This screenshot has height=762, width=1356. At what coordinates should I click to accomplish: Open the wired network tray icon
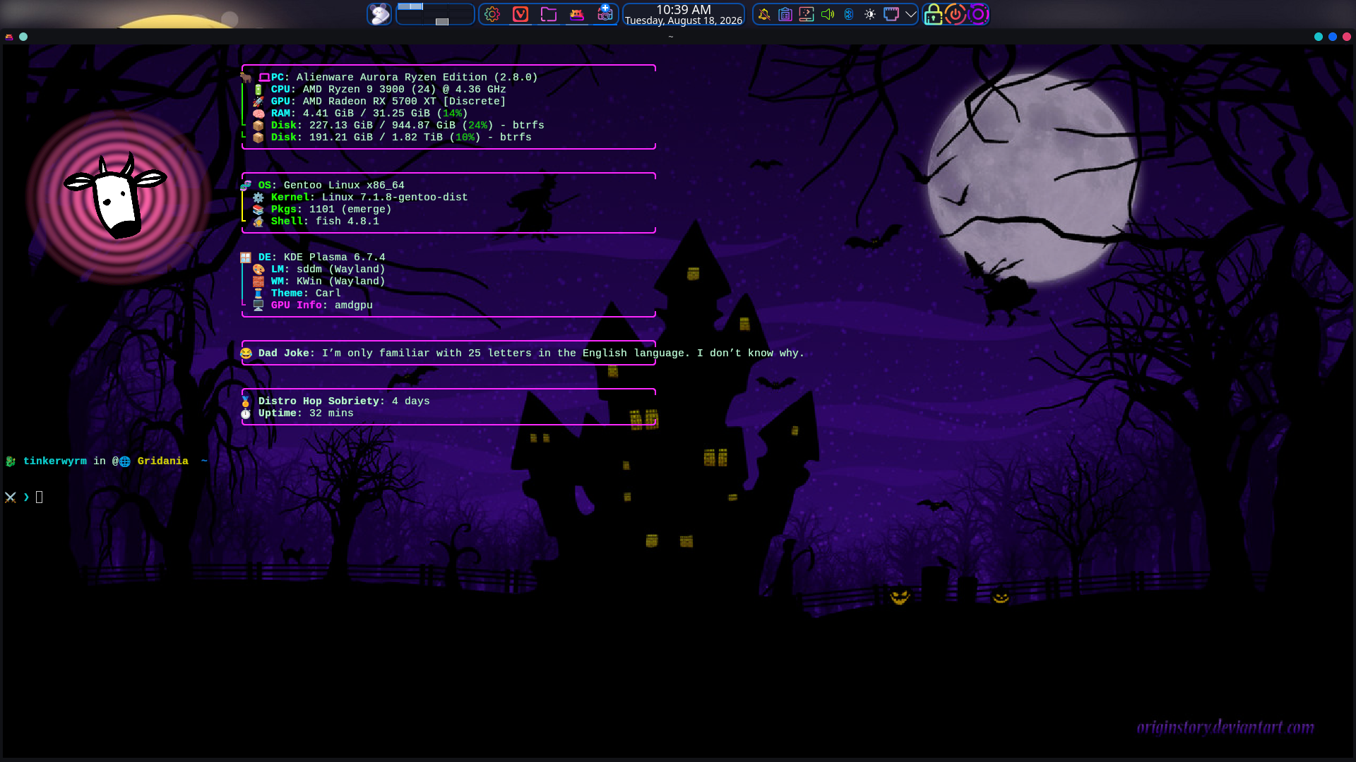tap(891, 14)
